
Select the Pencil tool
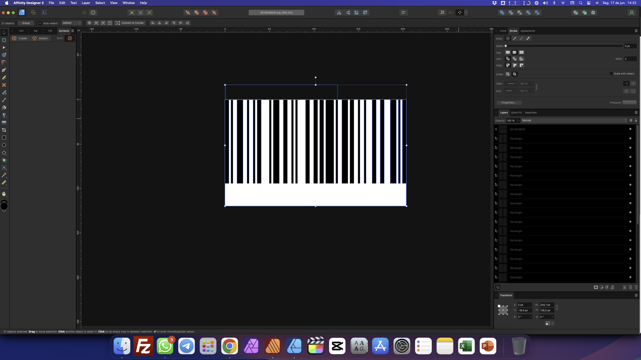point(4,77)
